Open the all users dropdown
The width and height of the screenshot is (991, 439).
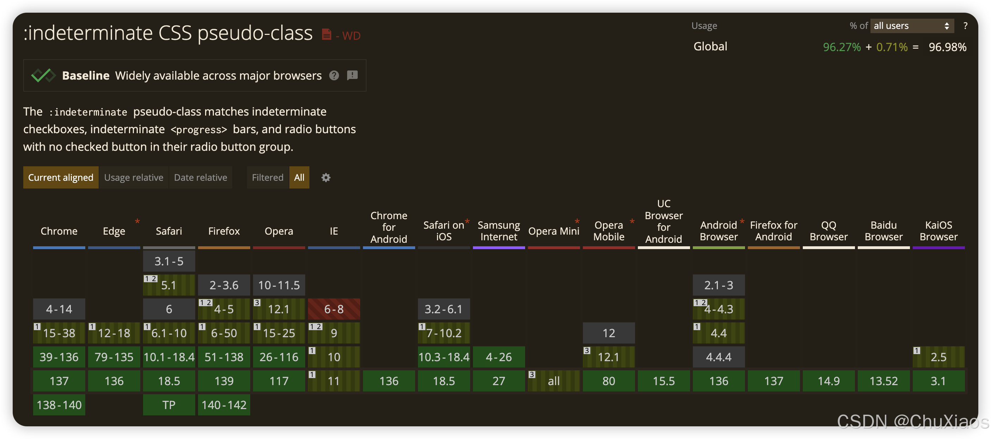coord(911,26)
